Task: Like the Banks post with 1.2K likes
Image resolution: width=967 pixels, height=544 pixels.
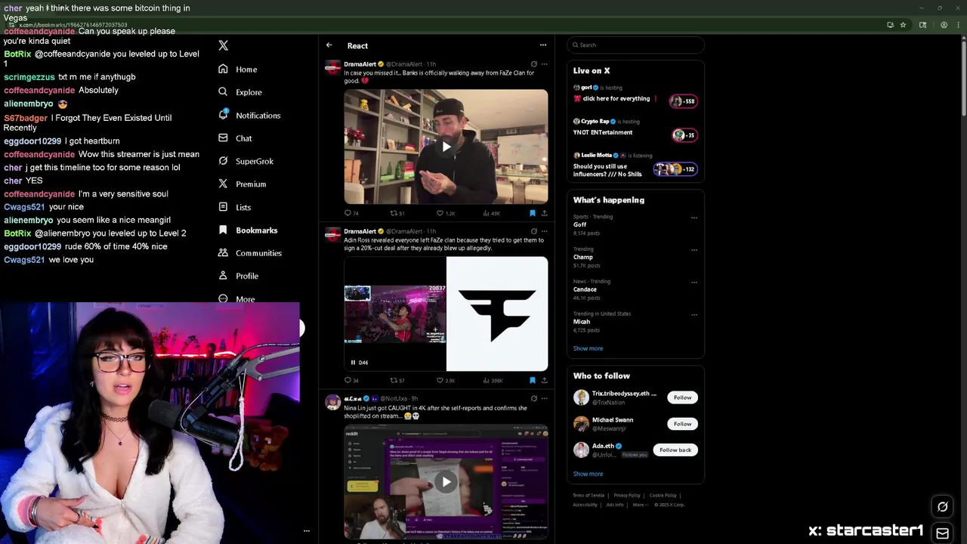Action: tap(445, 213)
